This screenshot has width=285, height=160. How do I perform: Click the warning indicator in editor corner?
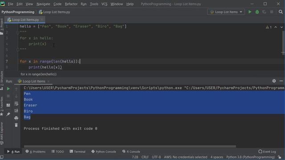tap(269, 27)
